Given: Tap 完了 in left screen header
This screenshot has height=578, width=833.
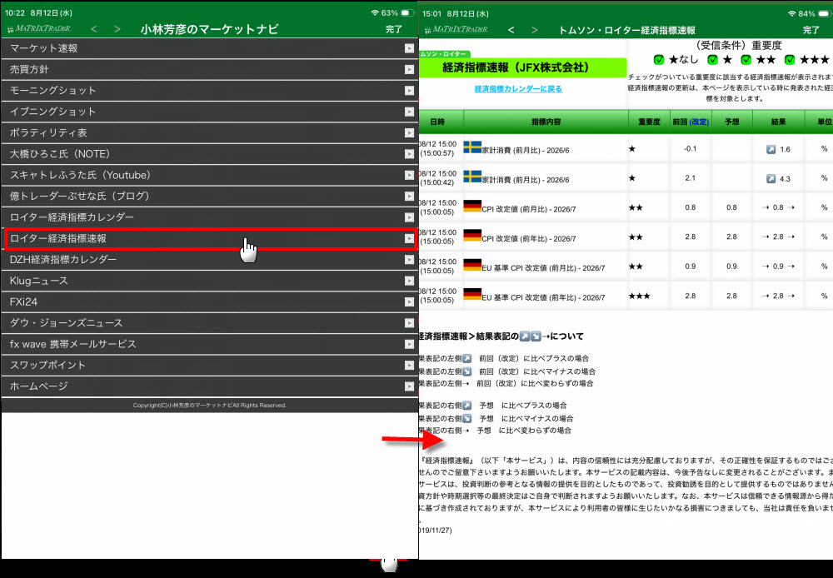Looking at the screenshot, I should pyautogui.click(x=394, y=29).
